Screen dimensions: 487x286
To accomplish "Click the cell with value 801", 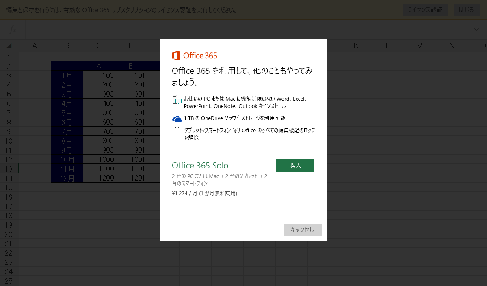I will click(x=131, y=140).
